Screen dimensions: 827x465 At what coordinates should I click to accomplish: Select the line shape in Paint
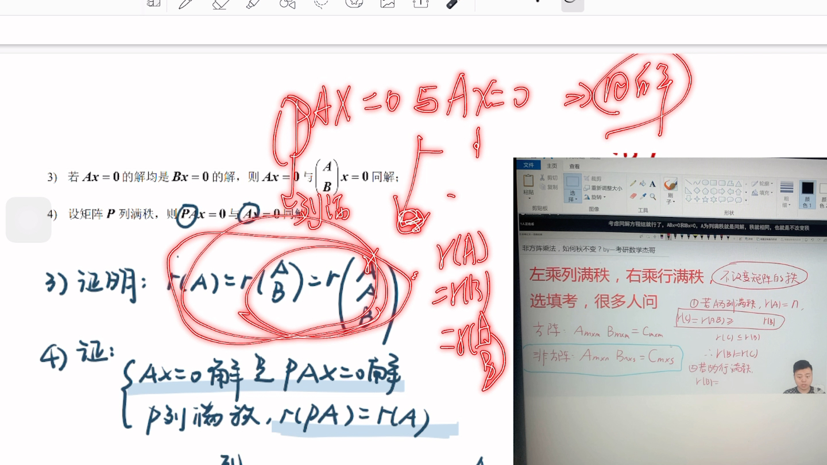[x=688, y=182]
